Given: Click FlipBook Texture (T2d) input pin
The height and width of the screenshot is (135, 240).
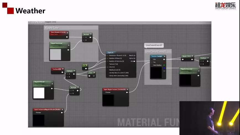Looking at the screenshot, I should [x=108, y=64].
